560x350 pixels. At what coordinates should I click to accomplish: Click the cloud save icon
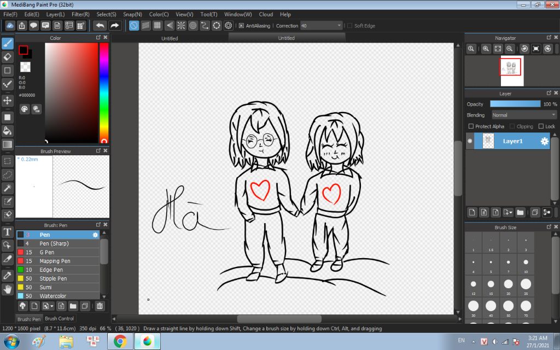(x=10, y=25)
